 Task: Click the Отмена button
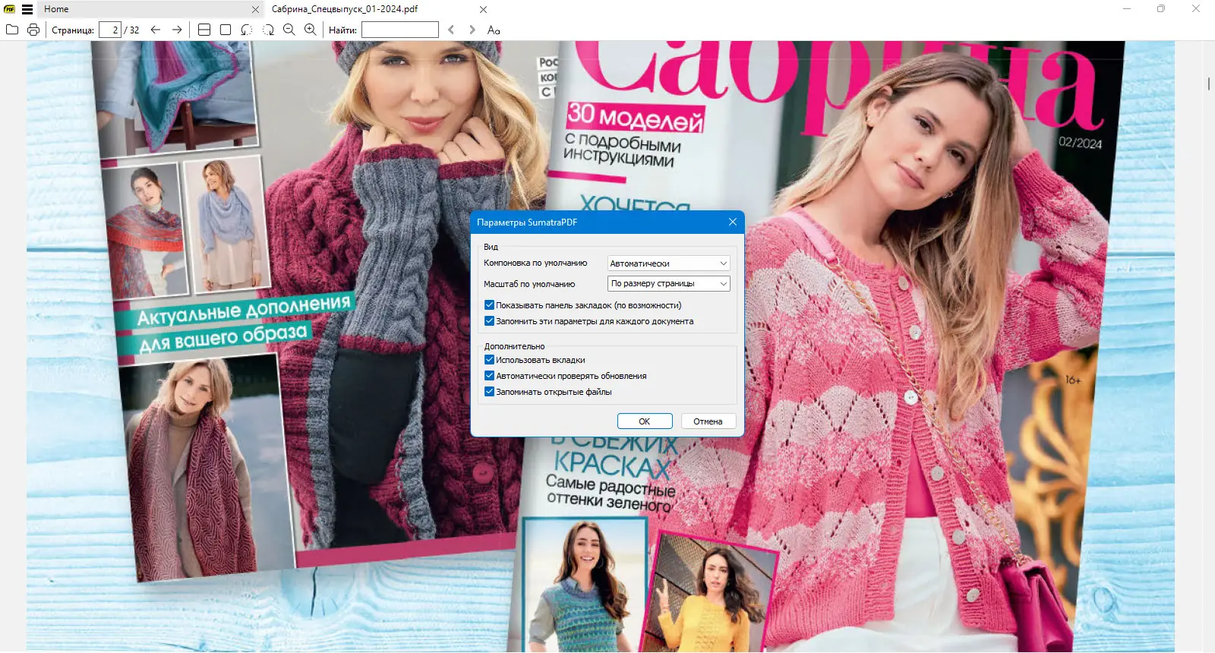click(708, 421)
